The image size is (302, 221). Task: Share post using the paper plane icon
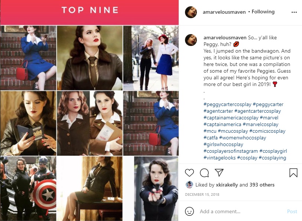pos(219,172)
